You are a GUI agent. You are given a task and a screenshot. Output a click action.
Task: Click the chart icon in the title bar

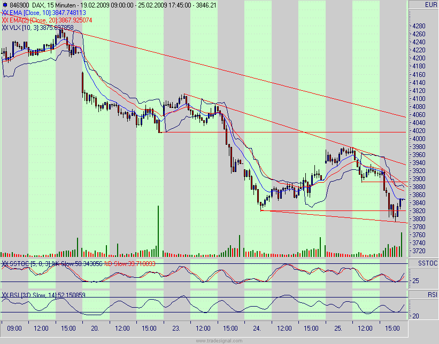click(5, 4)
